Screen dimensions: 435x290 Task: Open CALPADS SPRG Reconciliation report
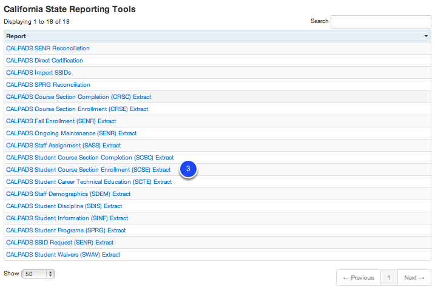click(x=48, y=85)
